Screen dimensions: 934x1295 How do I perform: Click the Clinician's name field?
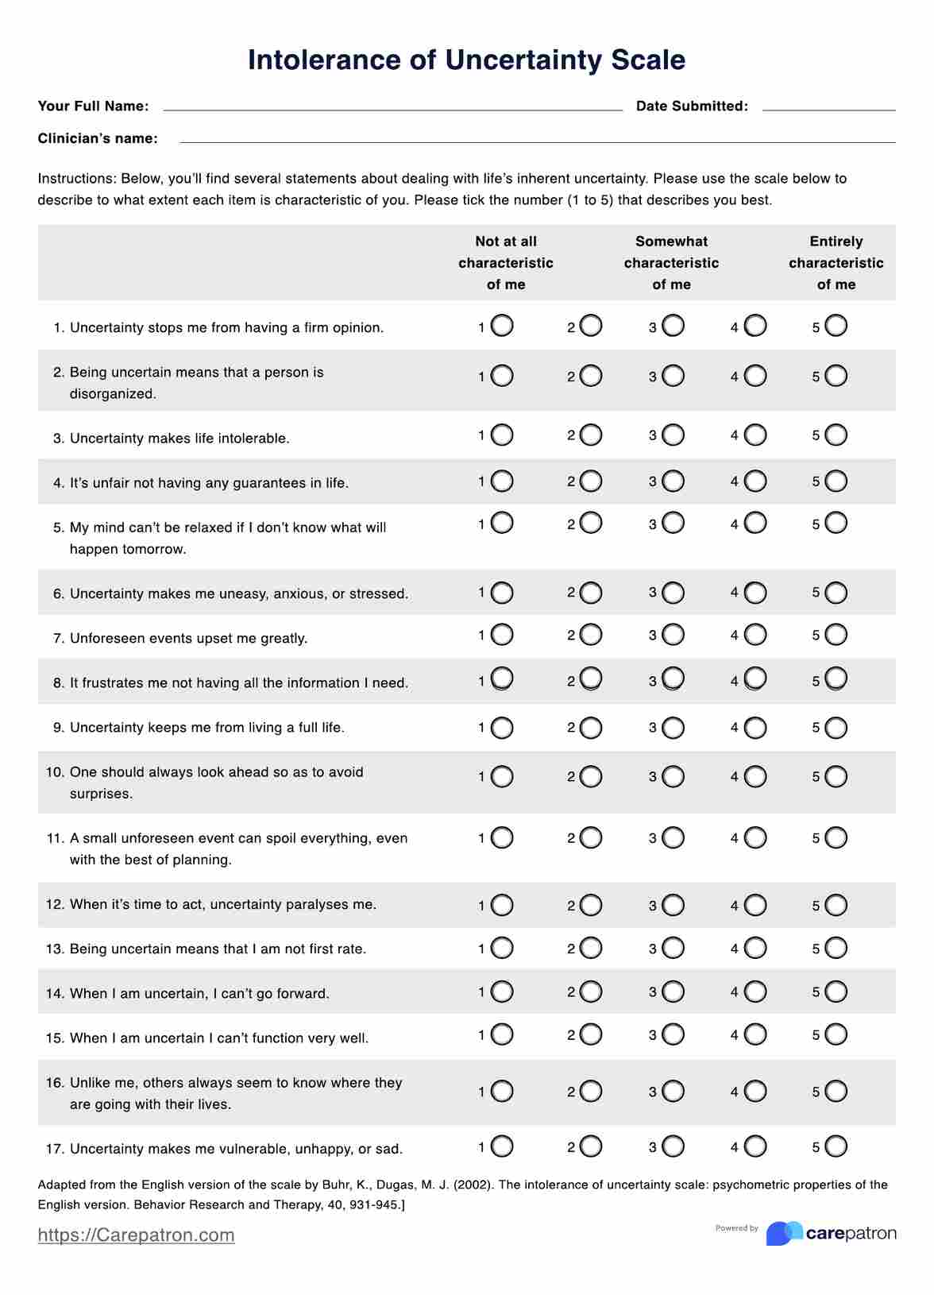pos(537,137)
